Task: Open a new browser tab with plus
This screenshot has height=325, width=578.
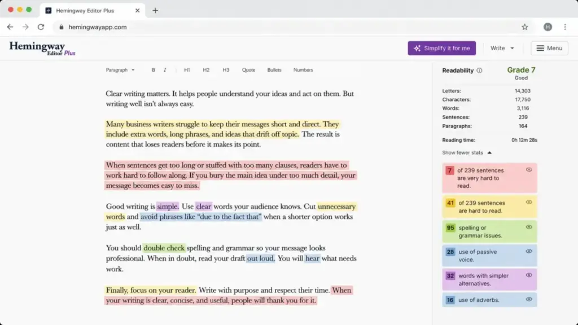Action: tap(155, 11)
